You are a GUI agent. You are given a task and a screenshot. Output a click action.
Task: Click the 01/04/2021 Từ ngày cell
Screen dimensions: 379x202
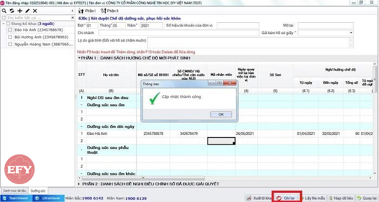click(x=306, y=134)
